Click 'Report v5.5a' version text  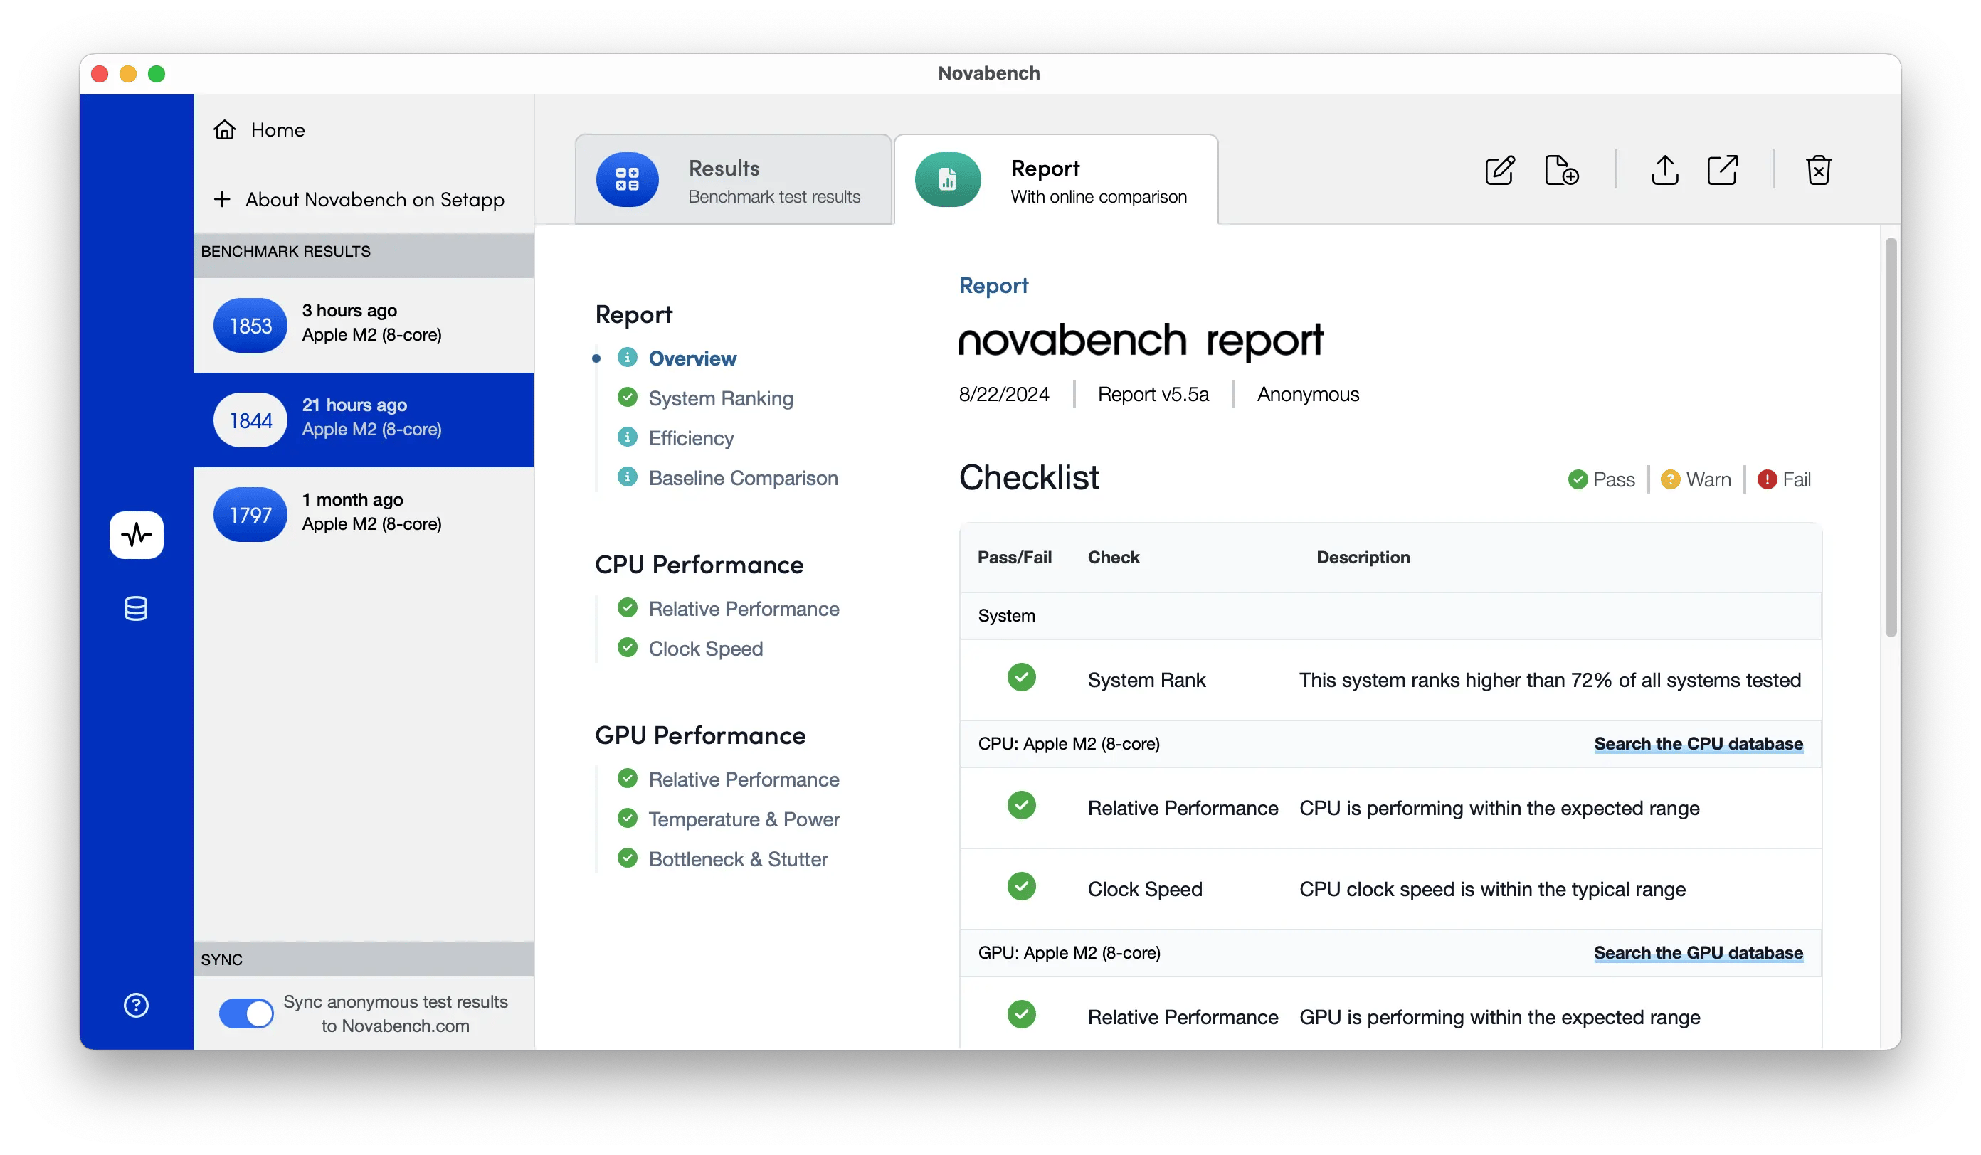tap(1153, 395)
